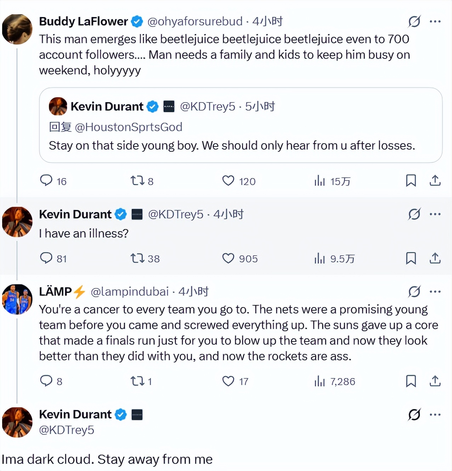Click Grok icon on LÄMP's tweet
The height and width of the screenshot is (471, 452).
(414, 292)
